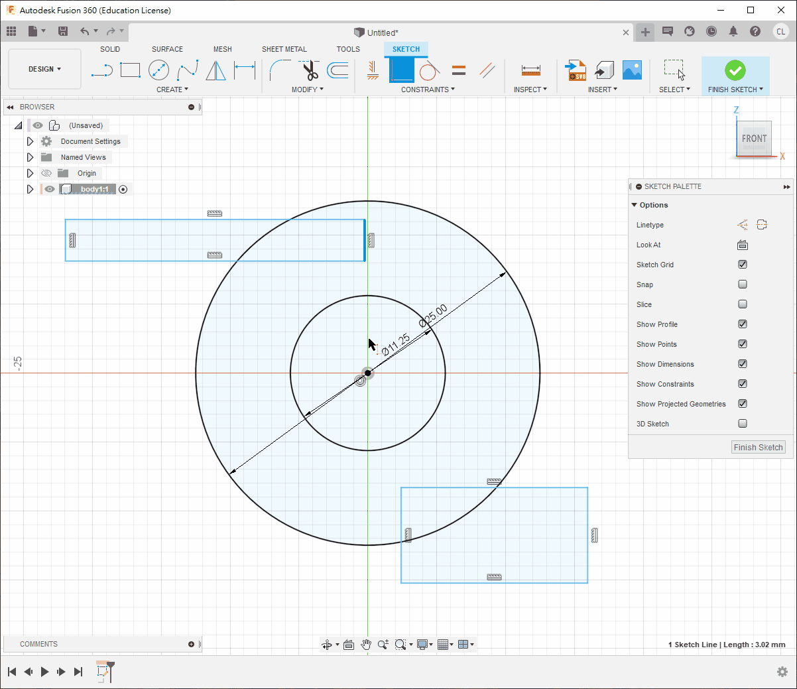Switch to the SHEET METAL tab
The image size is (797, 689).
coord(284,49)
